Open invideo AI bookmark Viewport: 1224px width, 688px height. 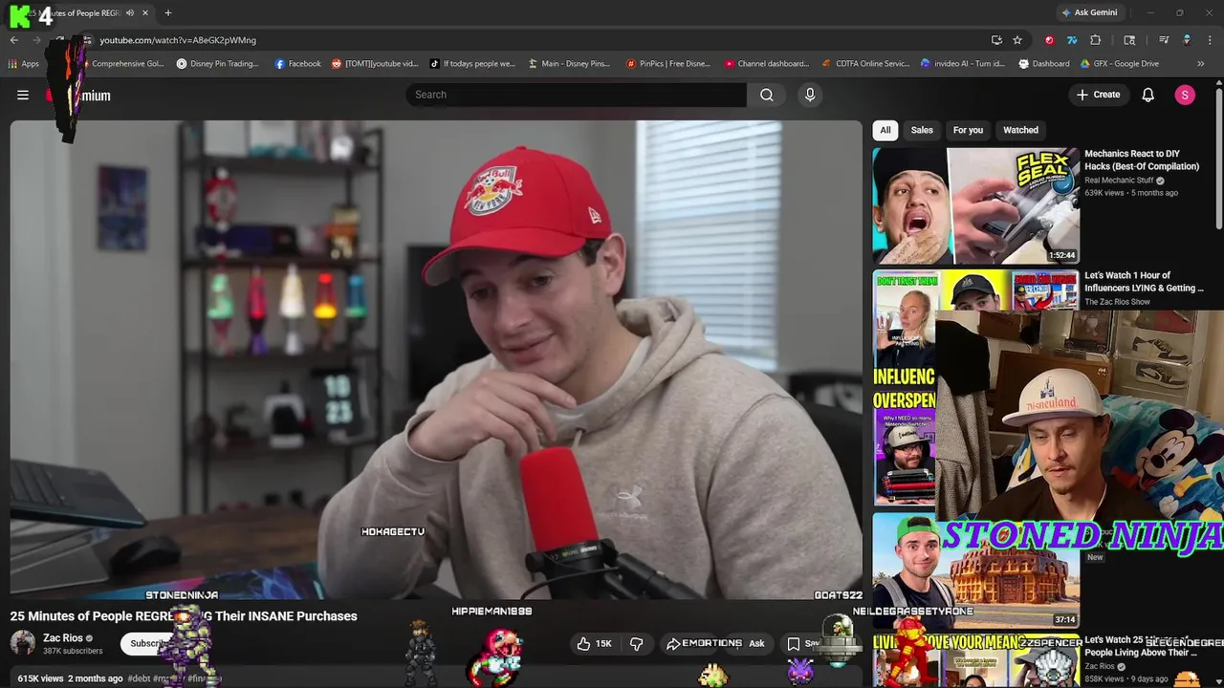(x=963, y=64)
